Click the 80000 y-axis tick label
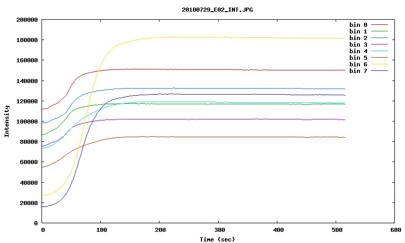 [29, 142]
